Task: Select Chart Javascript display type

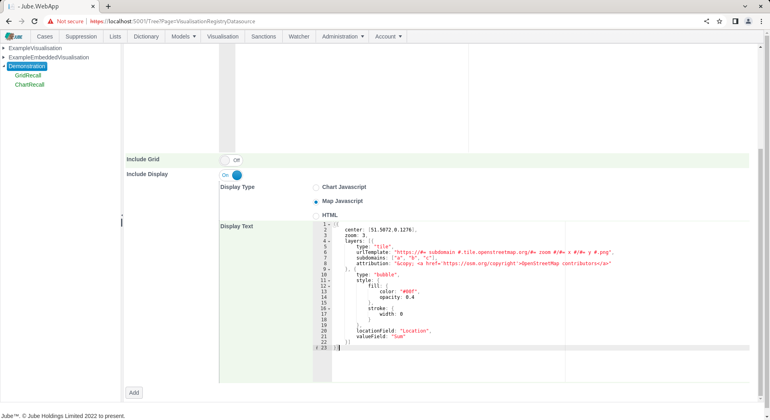Action: pyautogui.click(x=316, y=188)
